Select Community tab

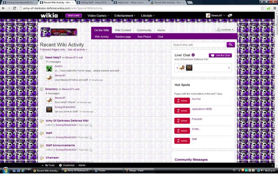[144, 30]
